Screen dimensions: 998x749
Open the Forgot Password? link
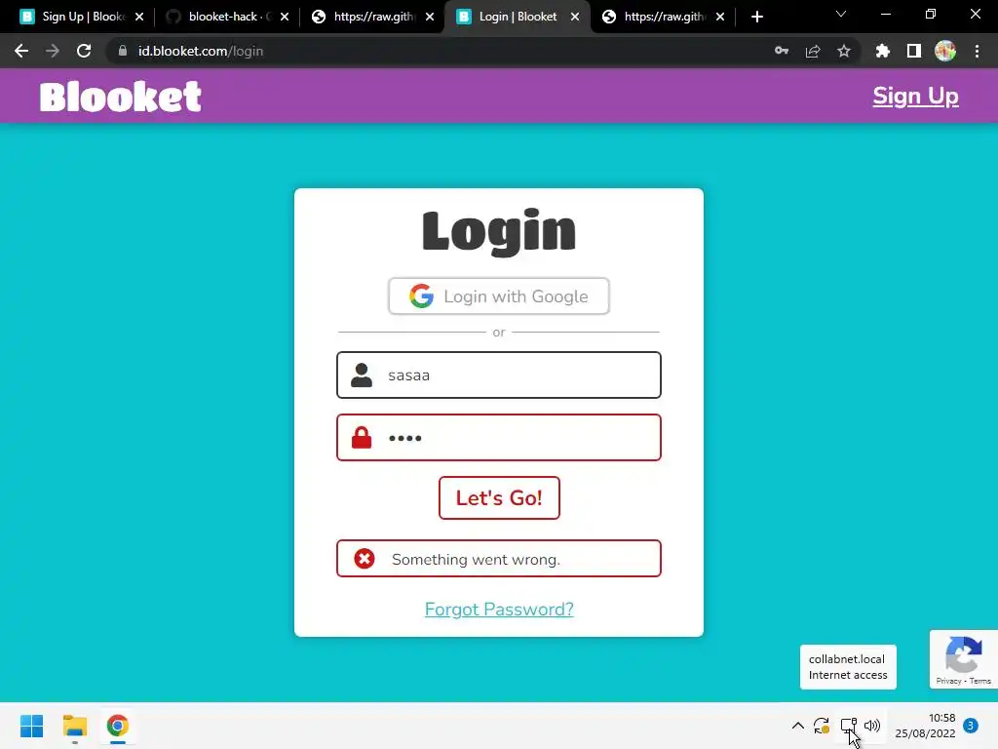(x=499, y=610)
